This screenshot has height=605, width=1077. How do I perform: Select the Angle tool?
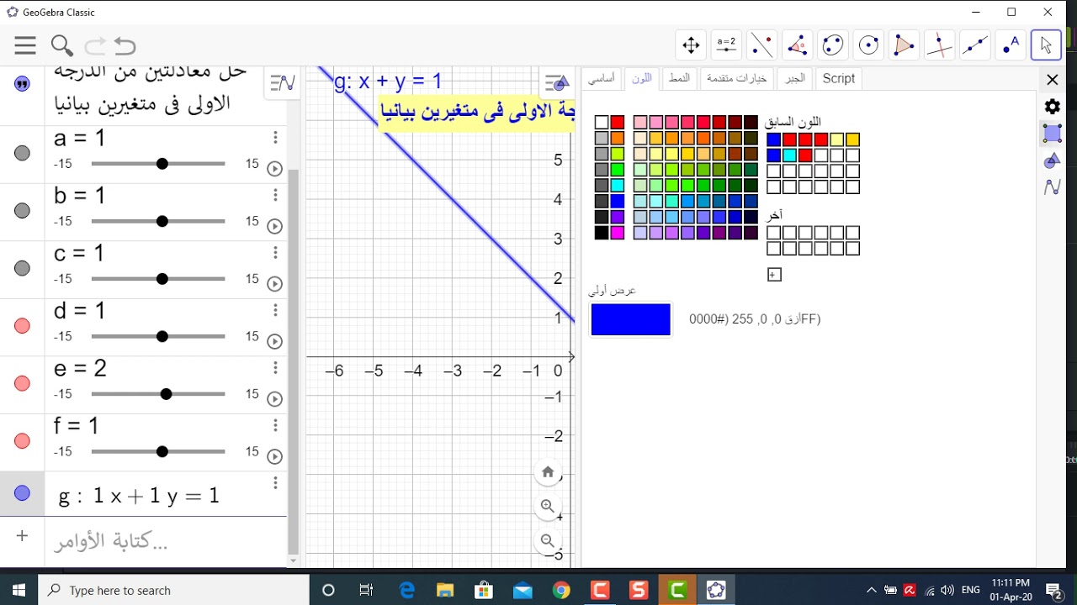(798, 45)
